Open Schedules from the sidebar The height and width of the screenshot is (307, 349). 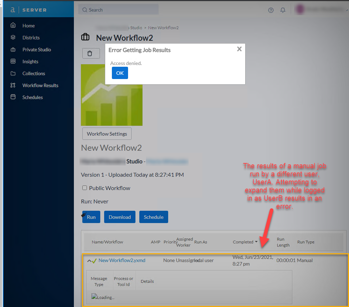(33, 97)
